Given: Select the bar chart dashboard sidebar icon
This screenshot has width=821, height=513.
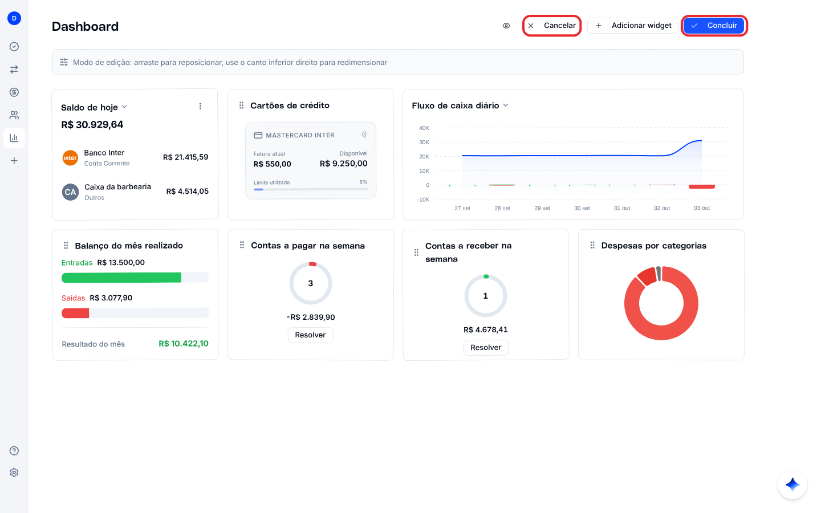Looking at the screenshot, I should click(x=14, y=138).
